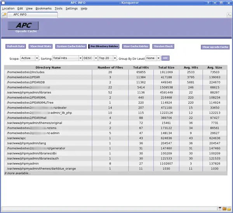Click /home/websites2/PEAR/XML/Tree entry
This screenshot has width=233, height=213.
click(30, 103)
